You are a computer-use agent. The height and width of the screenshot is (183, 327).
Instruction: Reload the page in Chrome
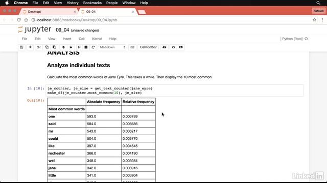coord(19,20)
